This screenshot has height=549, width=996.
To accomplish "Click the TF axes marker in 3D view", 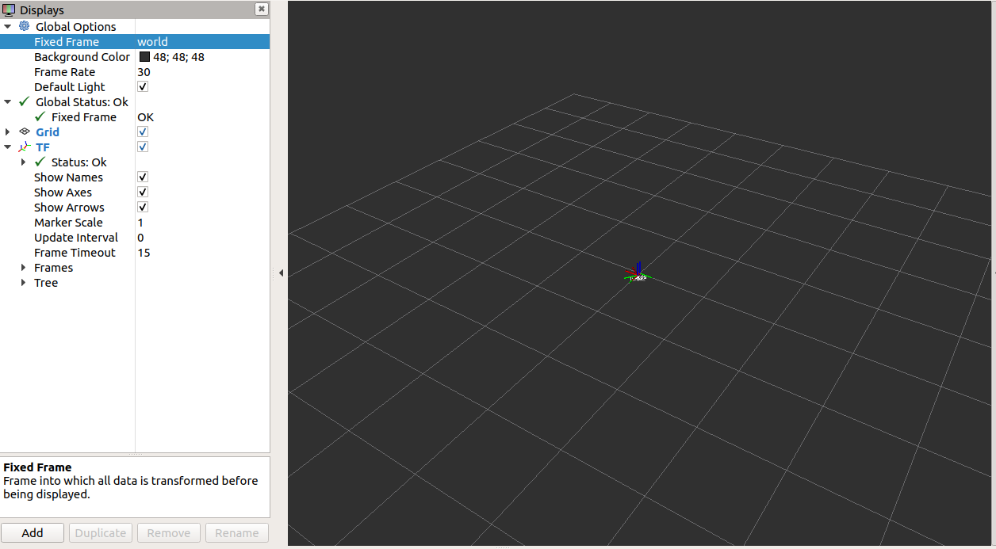I will 638,273.
